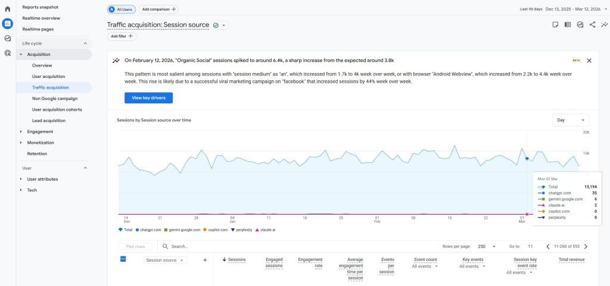Open the Explore icon in left rail

[x=7, y=39]
